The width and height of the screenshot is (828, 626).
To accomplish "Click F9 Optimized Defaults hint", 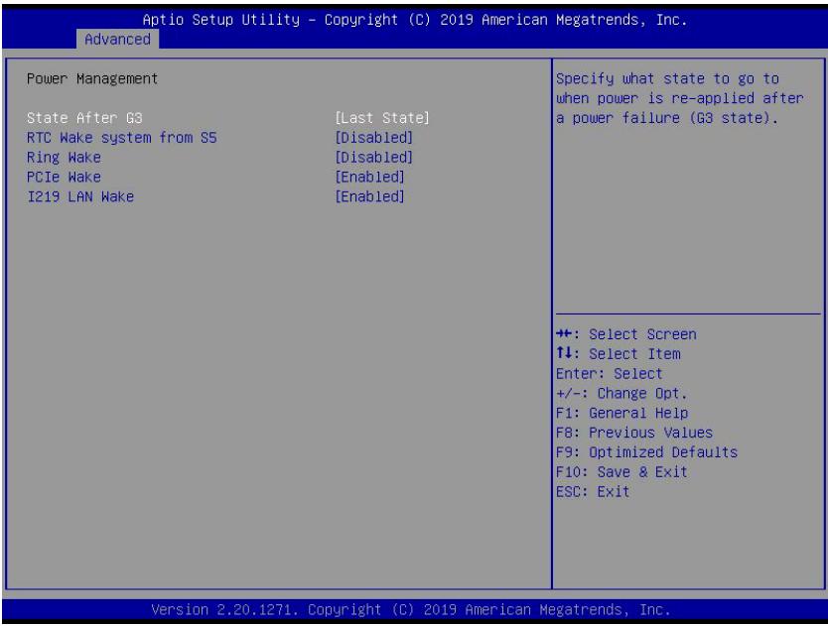I will tap(647, 451).
